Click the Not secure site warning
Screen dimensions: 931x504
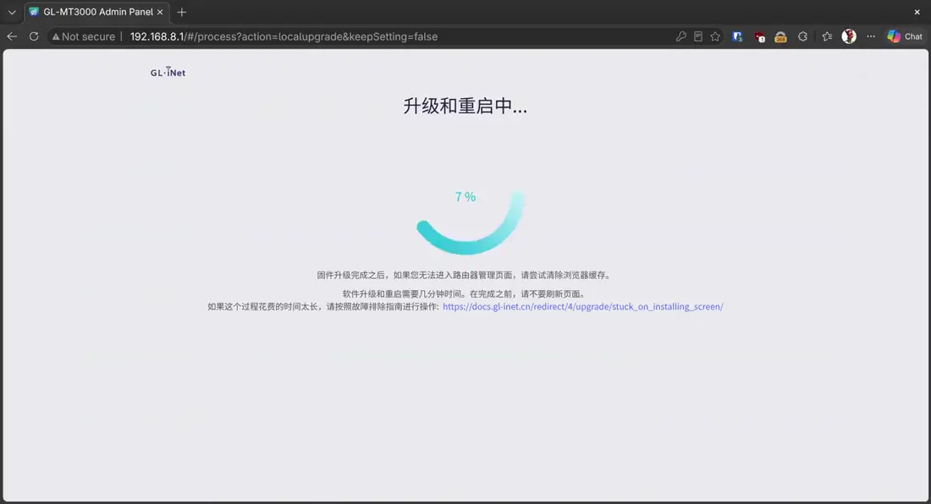83,36
